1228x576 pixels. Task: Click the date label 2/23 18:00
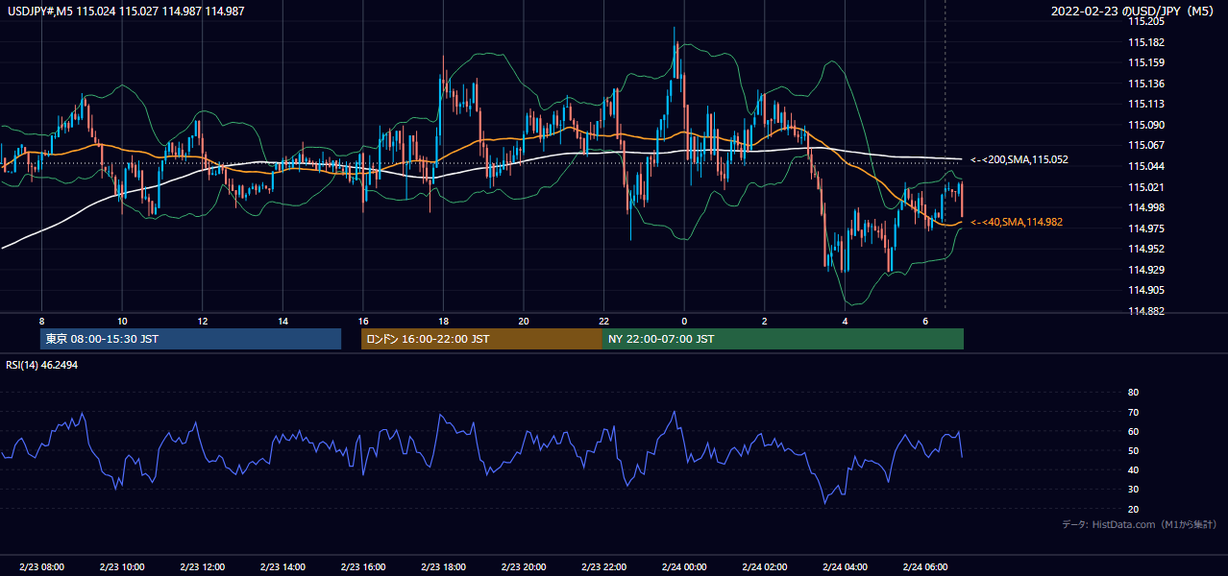pyautogui.click(x=443, y=566)
